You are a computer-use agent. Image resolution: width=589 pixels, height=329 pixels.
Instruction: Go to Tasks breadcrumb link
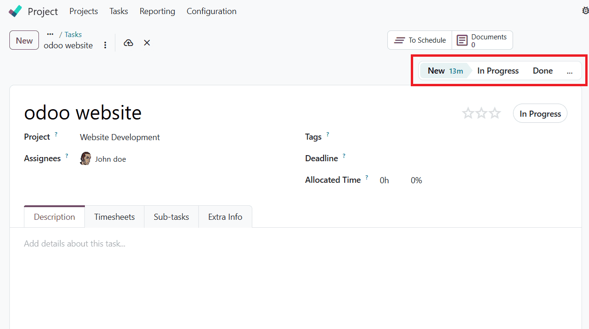coord(73,34)
